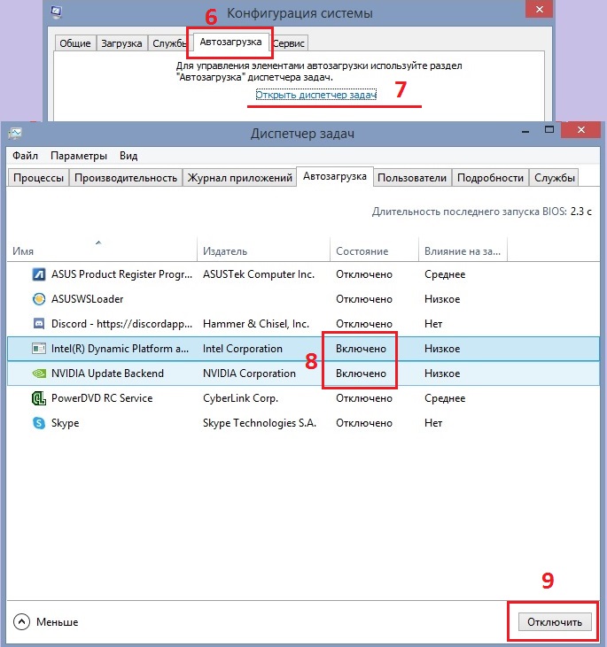This screenshot has width=607, height=647.
Task: Click the PowerDVD RC Service icon
Action: [x=39, y=398]
